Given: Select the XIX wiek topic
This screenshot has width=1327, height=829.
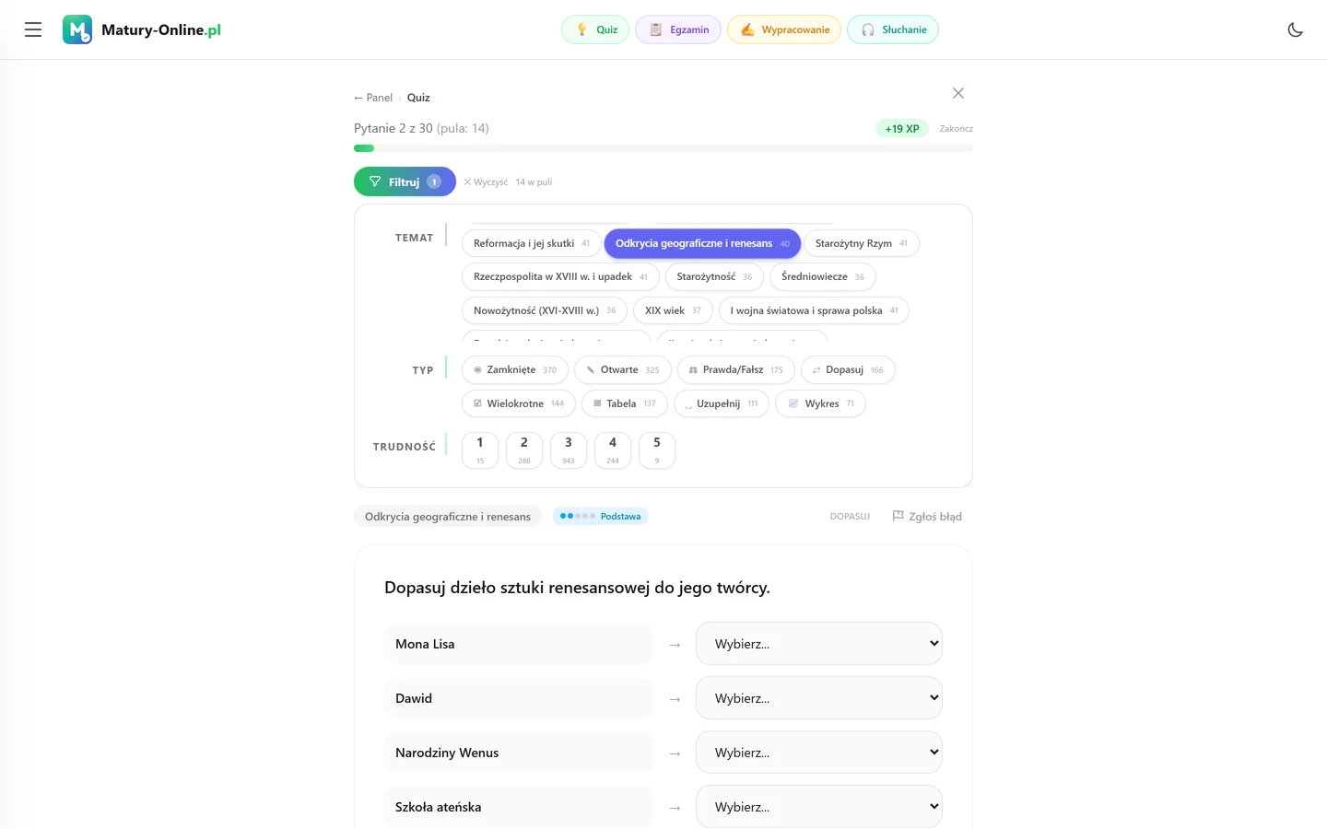Looking at the screenshot, I should click(673, 310).
